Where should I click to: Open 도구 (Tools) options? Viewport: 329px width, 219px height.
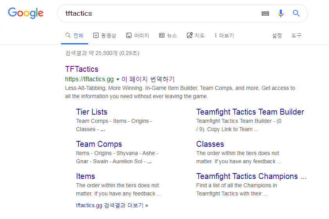pos(296,36)
